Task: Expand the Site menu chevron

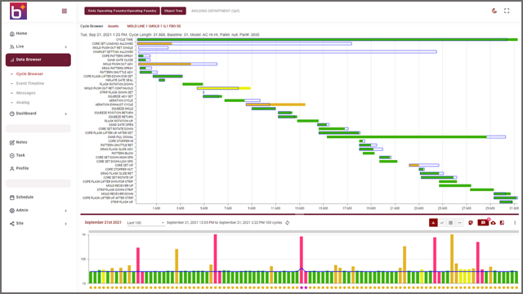Action: pyautogui.click(x=65, y=224)
